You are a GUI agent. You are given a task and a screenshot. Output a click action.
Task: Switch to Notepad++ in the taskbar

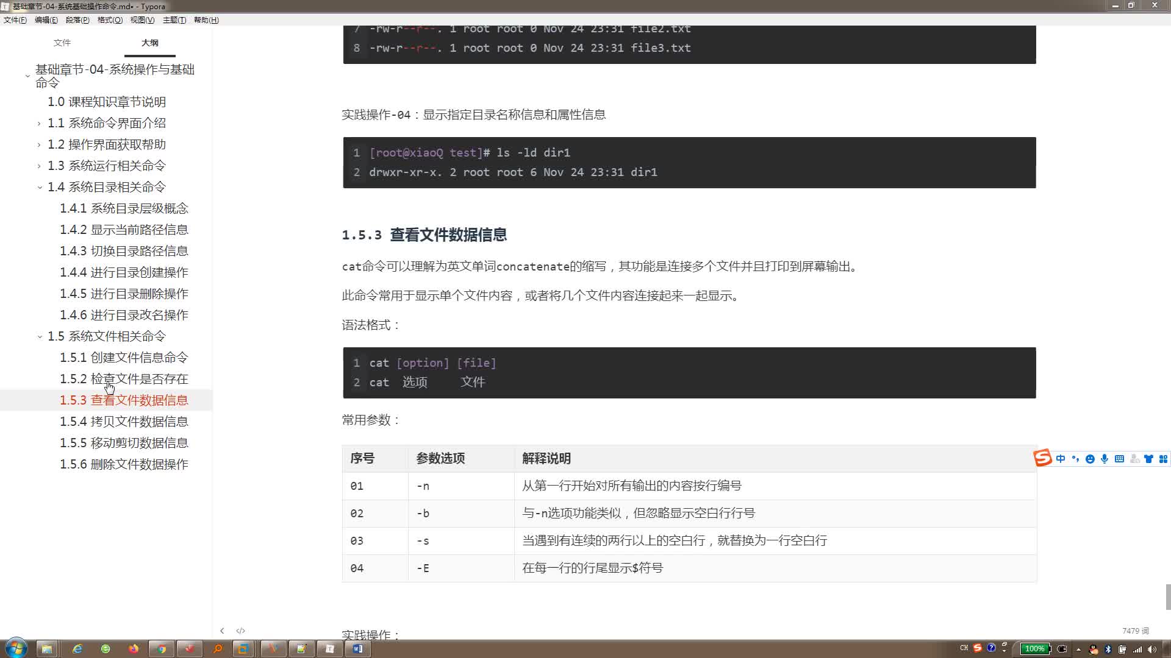(301, 649)
